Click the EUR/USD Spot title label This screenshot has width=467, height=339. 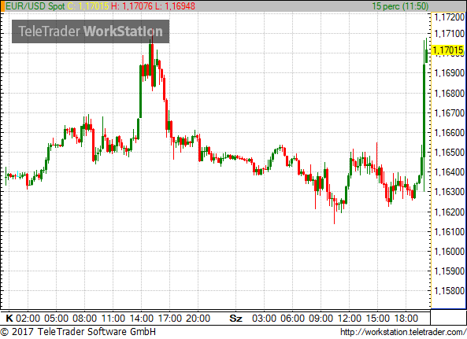click(35, 6)
